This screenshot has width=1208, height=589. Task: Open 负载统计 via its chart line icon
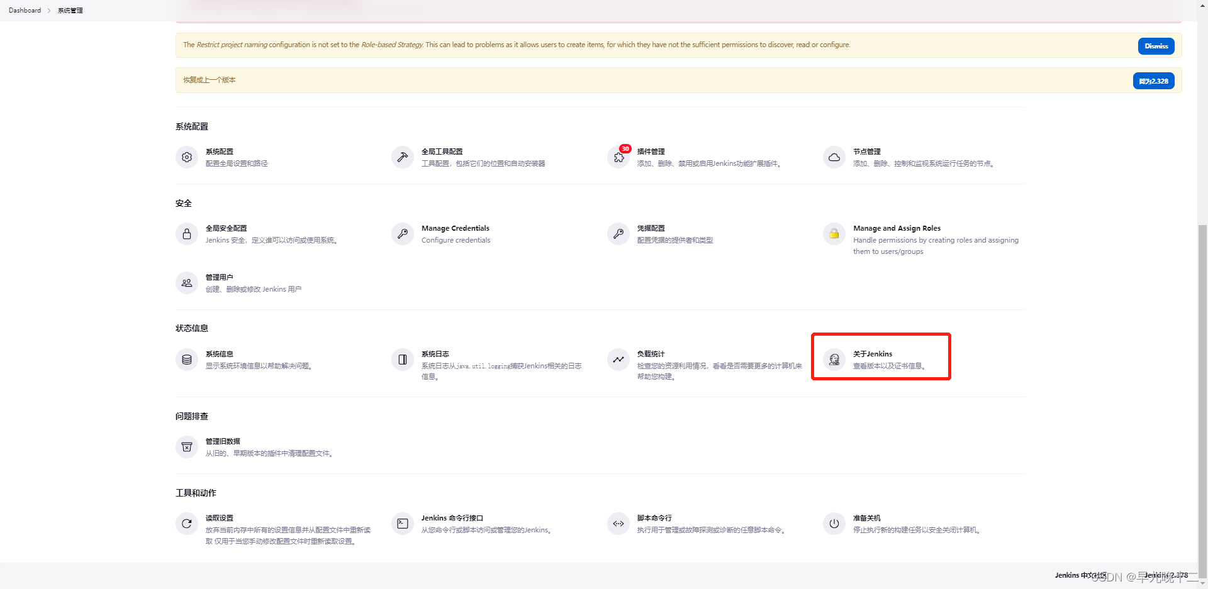pyautogui.click(x=618, y=360)
